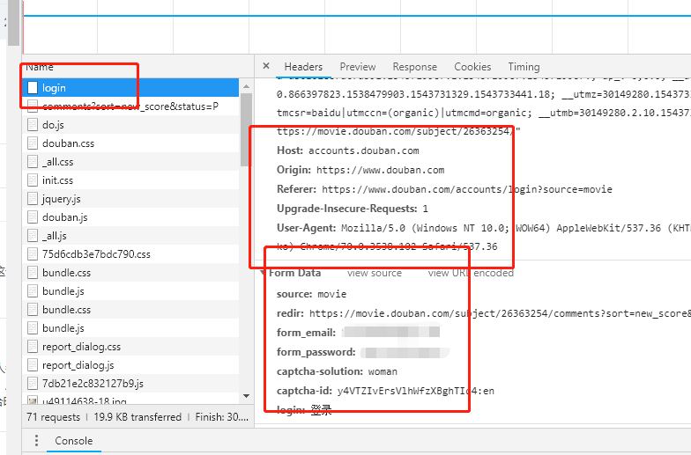
Task: Click the Referer header line
Action: [444, 189]
